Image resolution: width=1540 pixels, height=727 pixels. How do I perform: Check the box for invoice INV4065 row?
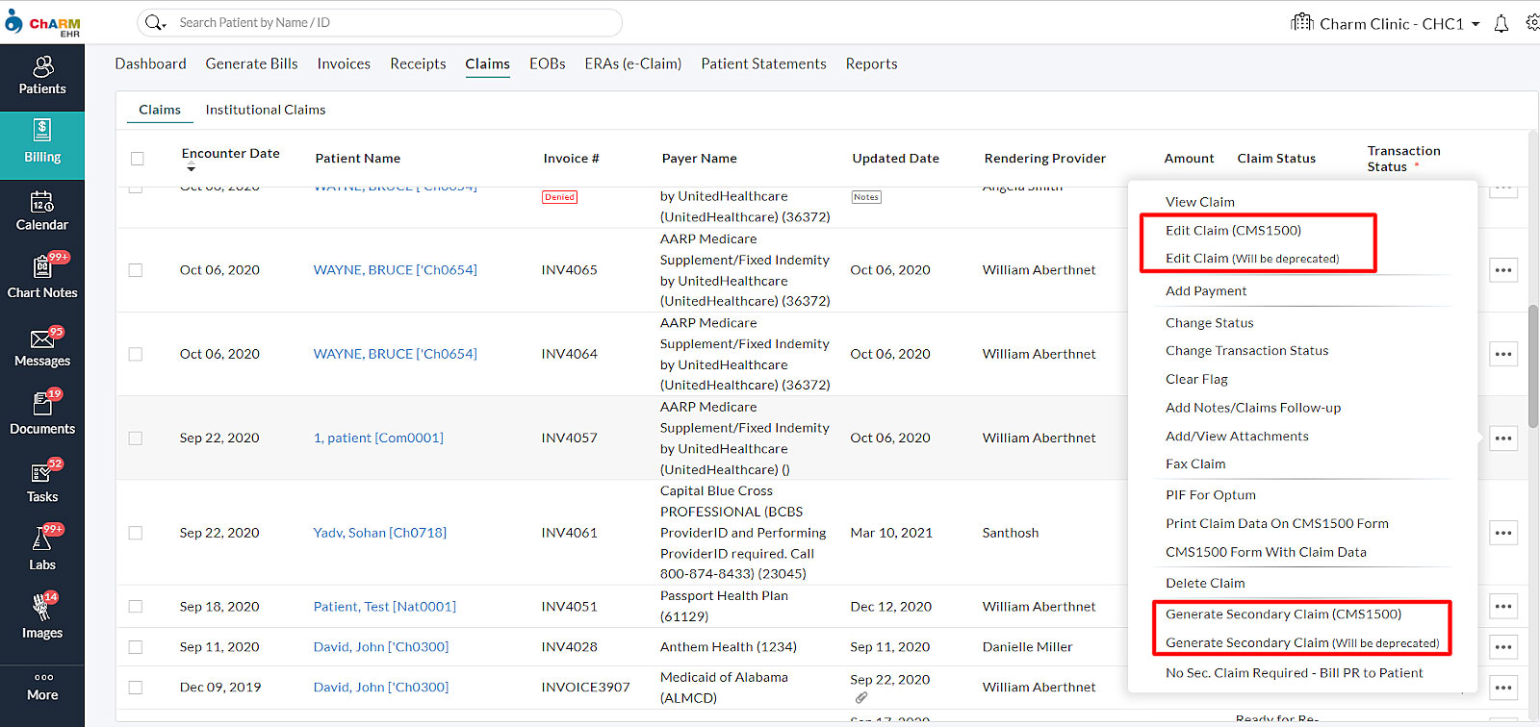[136, 270]
